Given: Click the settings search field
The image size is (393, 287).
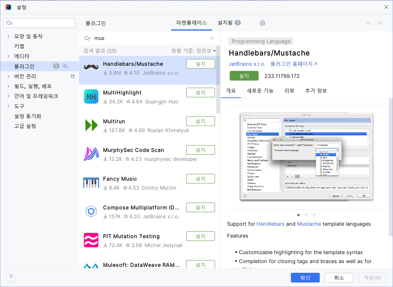Looking at the screenshot, I should (x=40, y=23).
